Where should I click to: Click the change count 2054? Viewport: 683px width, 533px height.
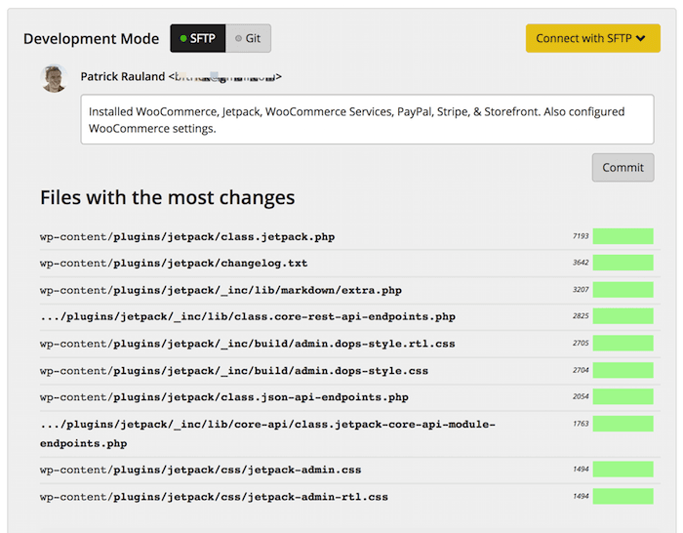coord(581,396)
